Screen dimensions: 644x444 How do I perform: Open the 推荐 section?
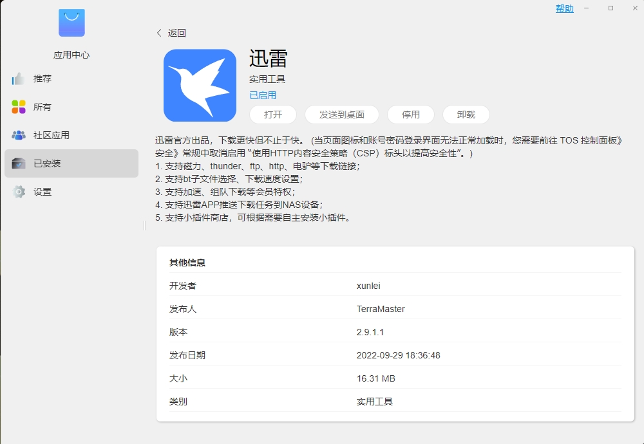(x=71, y=79)
